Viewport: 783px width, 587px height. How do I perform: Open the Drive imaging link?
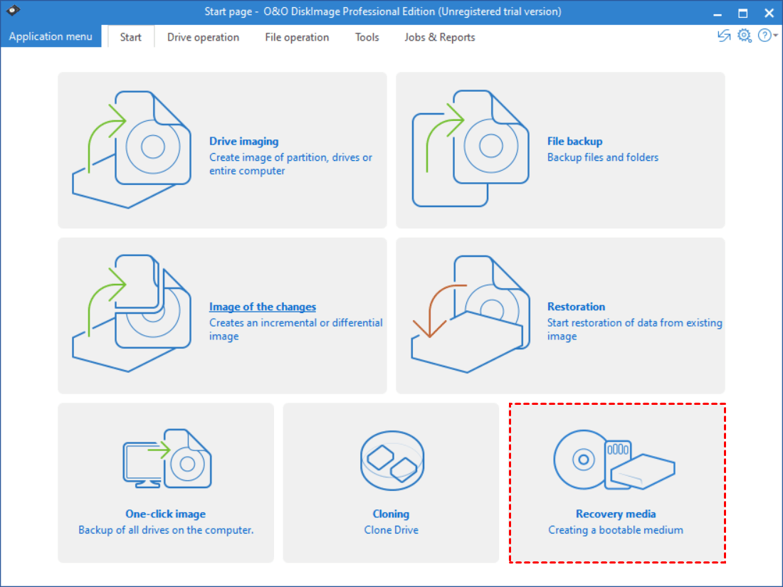point(243,142)
